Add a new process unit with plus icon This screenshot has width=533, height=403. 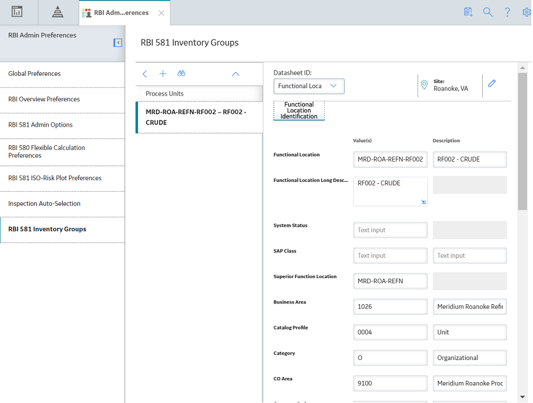click(163, 73)
